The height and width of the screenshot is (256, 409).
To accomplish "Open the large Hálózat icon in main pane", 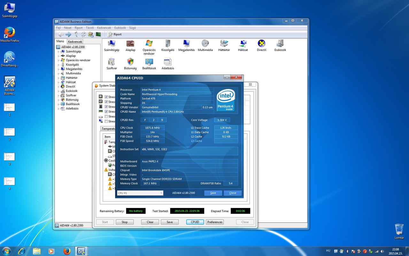I will coord(243,45).
